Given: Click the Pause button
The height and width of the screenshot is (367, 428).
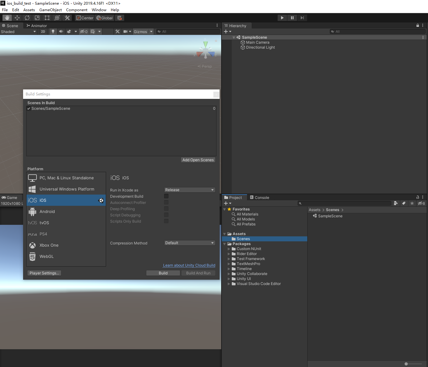Looking at the screenshot, I should pos(292,18).
